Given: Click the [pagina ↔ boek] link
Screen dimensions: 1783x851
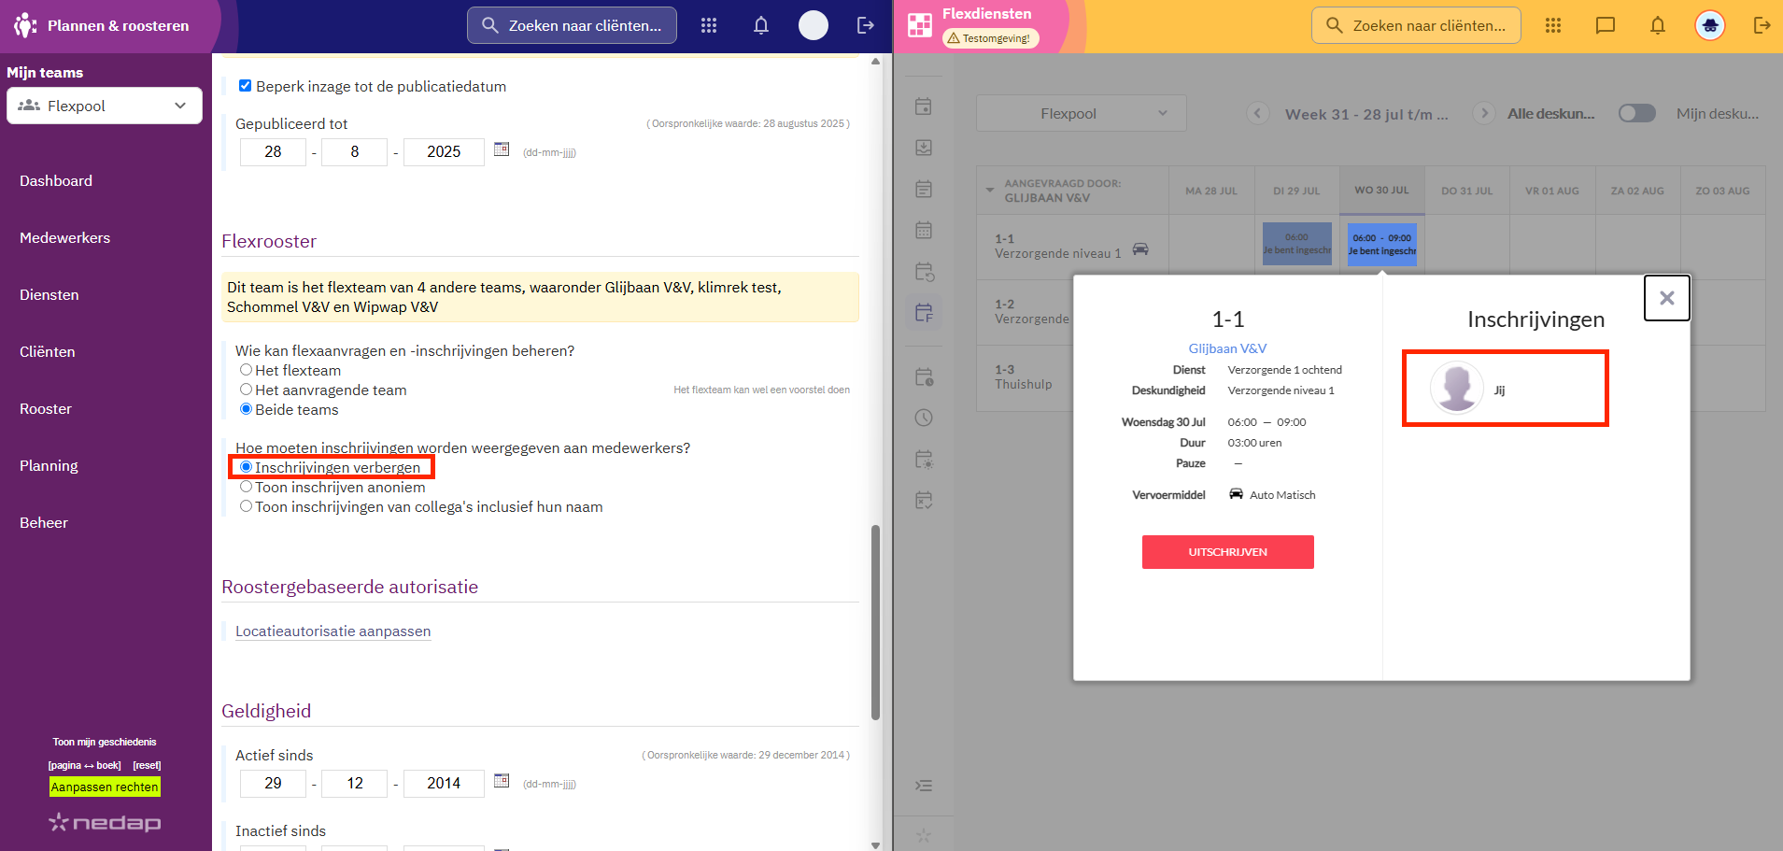Looking at the screenshot, I should (x=84, y=765).
